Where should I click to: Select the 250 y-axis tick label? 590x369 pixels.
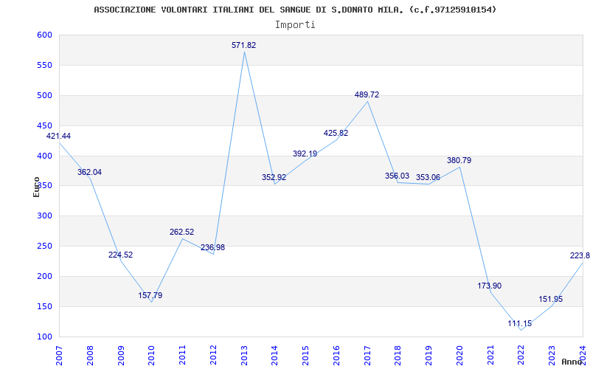(44, 246)
